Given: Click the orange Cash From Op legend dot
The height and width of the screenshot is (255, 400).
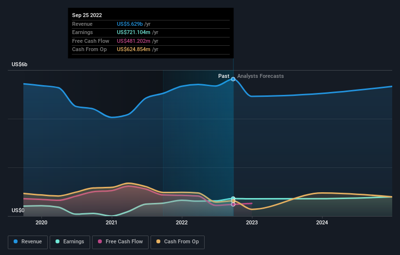Looking at the screenshot, I should [158, 241].
